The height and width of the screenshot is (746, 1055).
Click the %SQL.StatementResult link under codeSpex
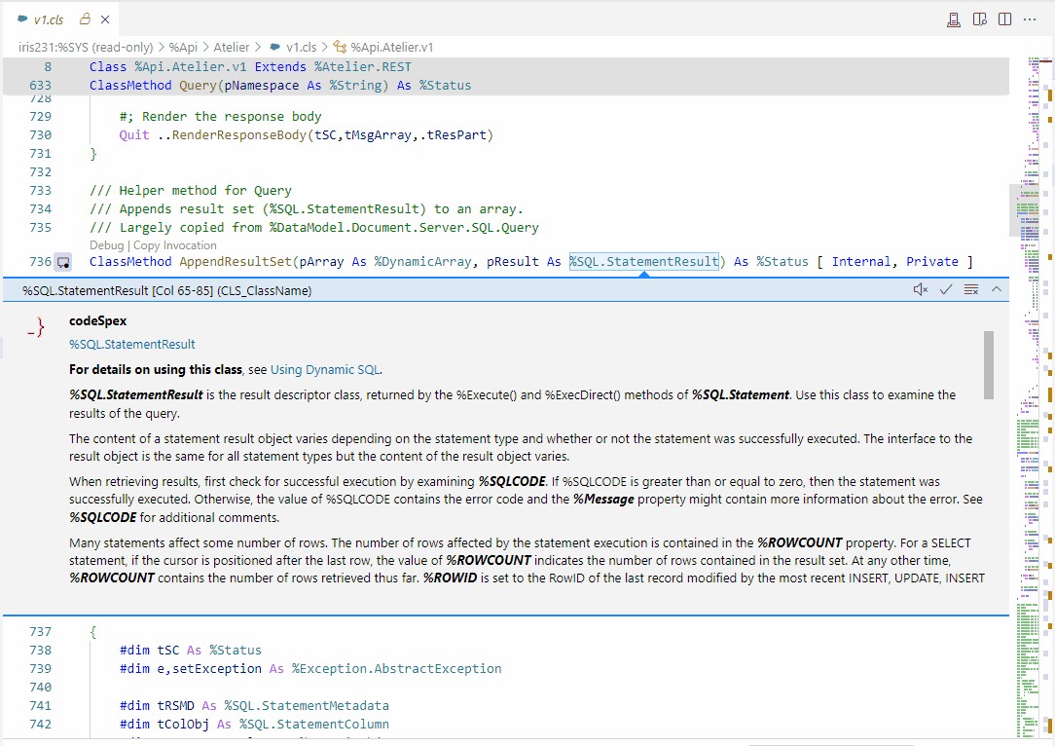pyautogui.click(x=132, y=344)
